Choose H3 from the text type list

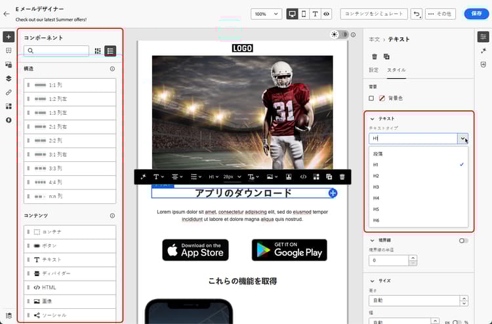pyautogui.click(x=419, y=187)
